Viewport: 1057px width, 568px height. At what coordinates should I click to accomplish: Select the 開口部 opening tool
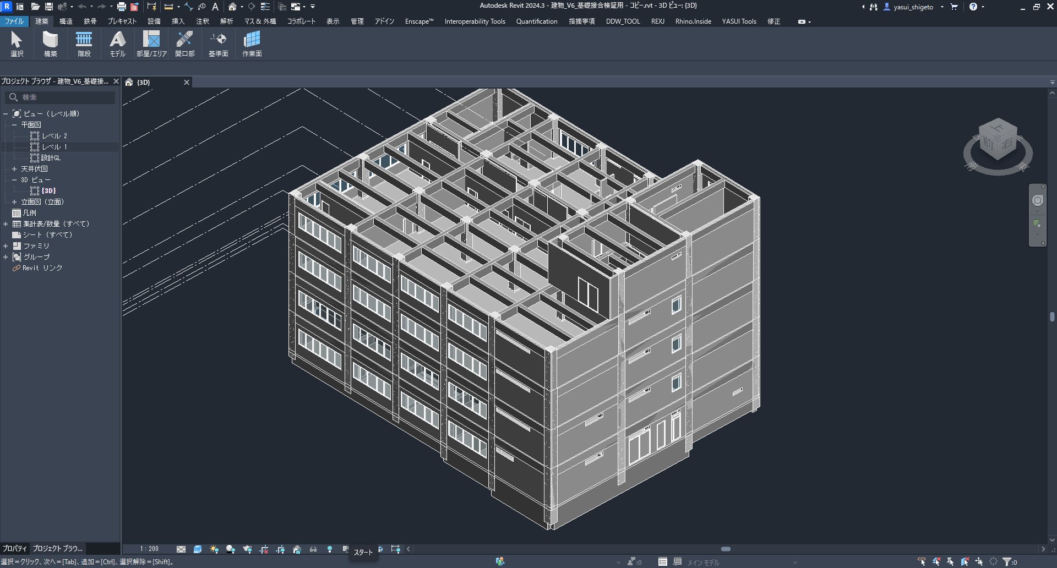click(185, 43)
